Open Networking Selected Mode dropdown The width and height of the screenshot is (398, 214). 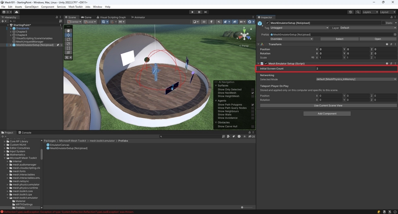click(x=356, y=79)
